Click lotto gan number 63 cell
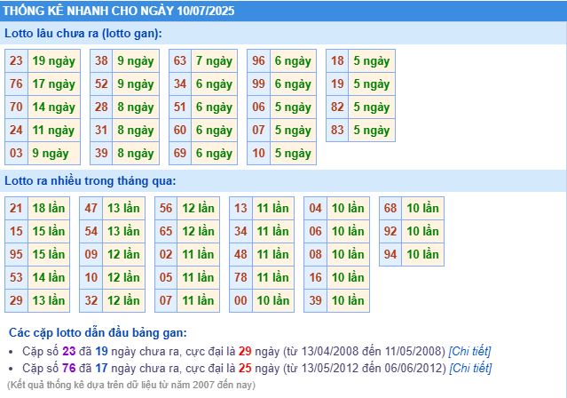This screenshot has width=567, height=398. tap(180, 60)
